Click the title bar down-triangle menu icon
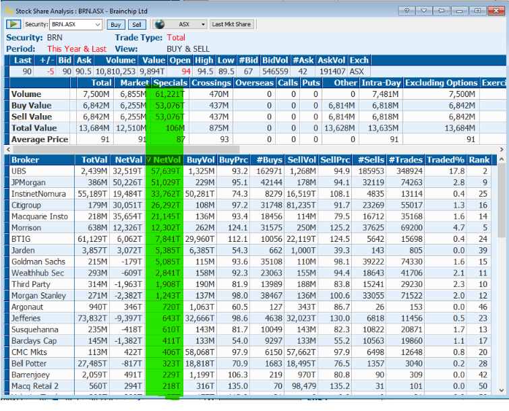Image resolution: width=509 pixels, height=411 pixels. 424,10
